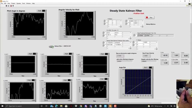
Task: Click Z_ACC graph plot legend icon
Action: (x=34, y=54)
